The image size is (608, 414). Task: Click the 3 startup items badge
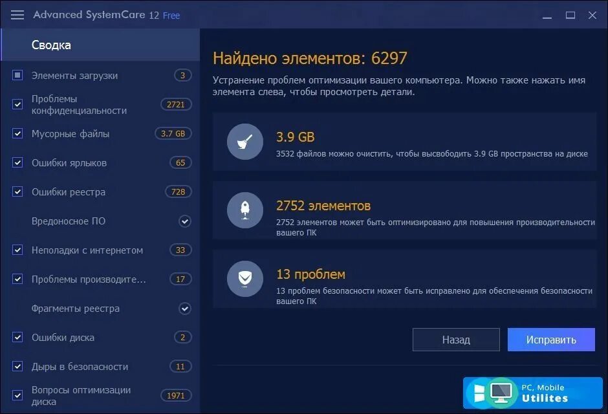[x=182, y=75]
